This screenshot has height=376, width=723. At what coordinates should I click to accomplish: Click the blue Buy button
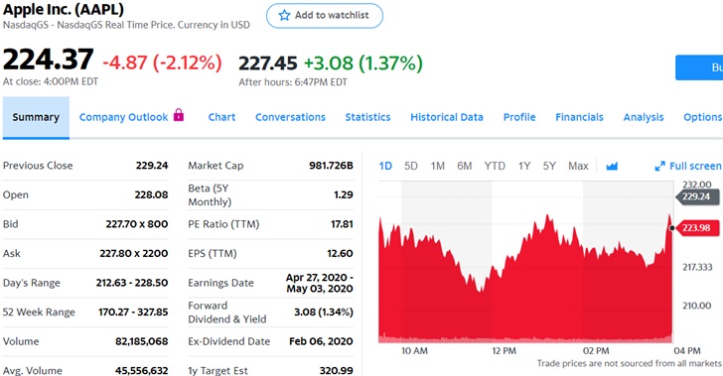pos(699,67)
